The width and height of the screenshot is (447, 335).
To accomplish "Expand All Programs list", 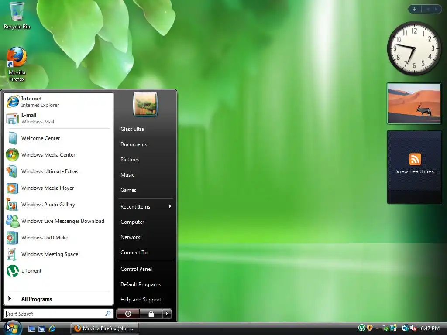I will tap(58, 299).
